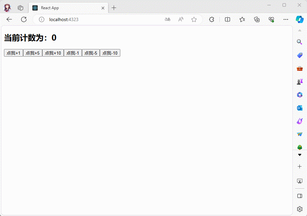This screenshot has width=307, height=216.
Task: Open the Collections icon
Action: pos(257,19)
